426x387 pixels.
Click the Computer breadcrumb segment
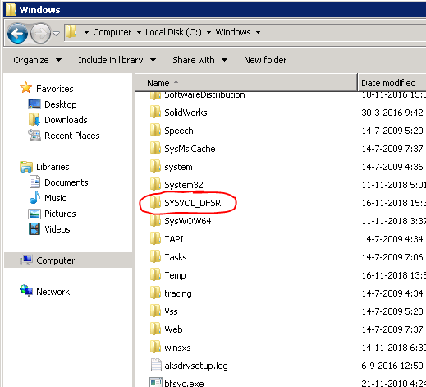pyautogui.click(x=112, y=32)
